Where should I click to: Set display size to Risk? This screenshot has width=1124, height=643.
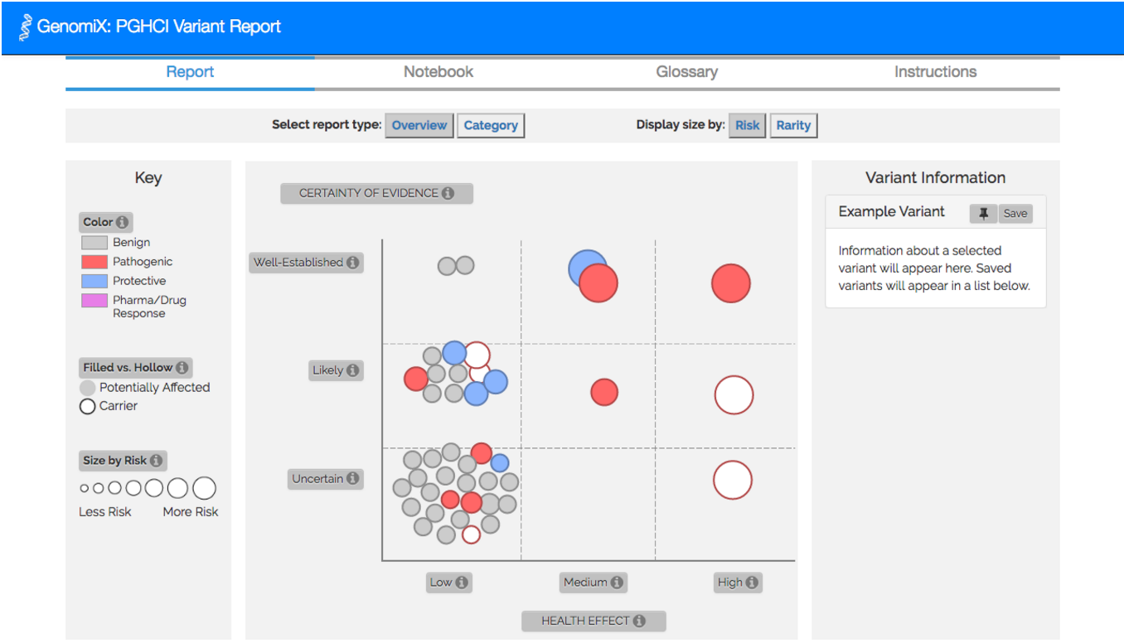[747, 126]
